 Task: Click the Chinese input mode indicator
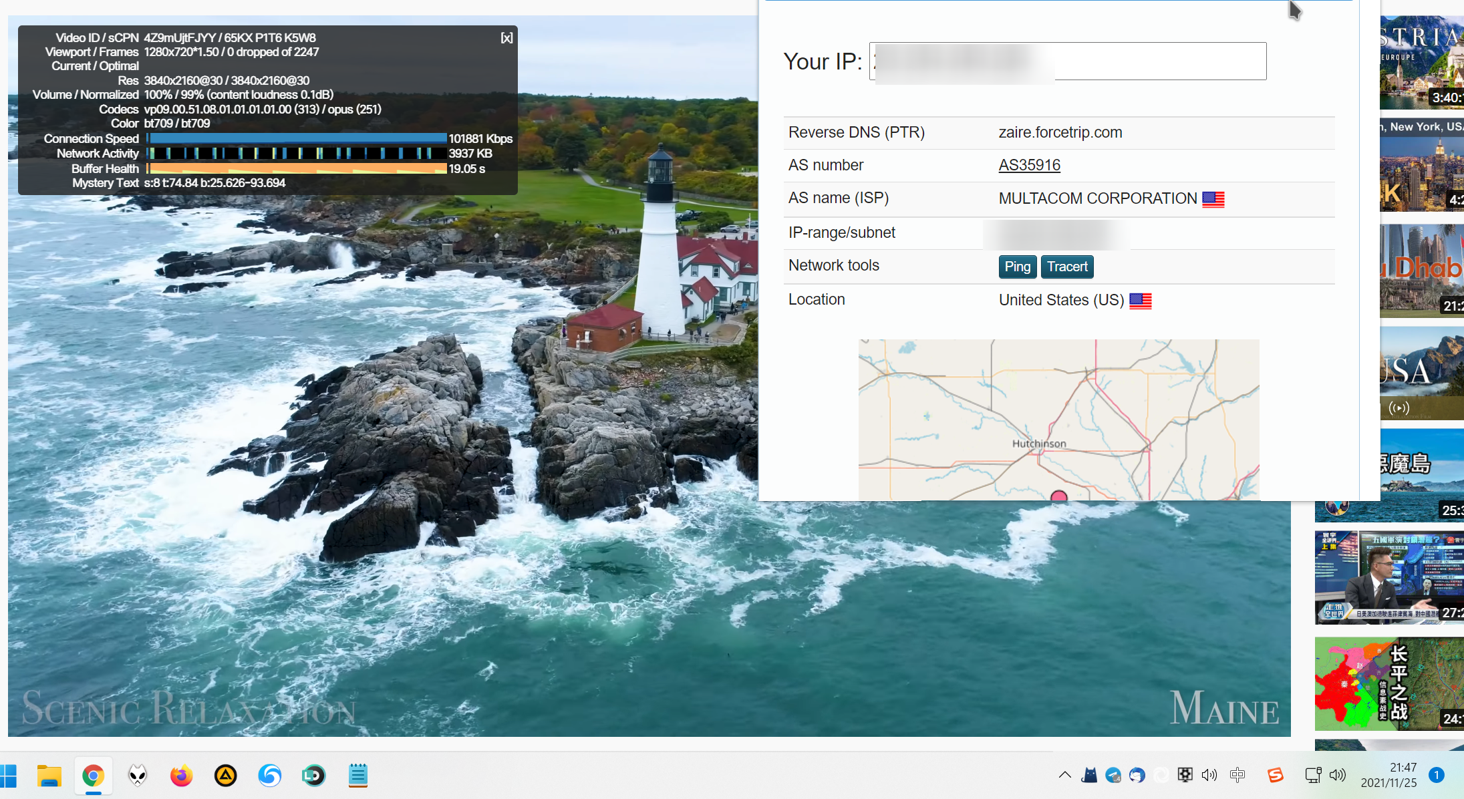coord(1237,775)
